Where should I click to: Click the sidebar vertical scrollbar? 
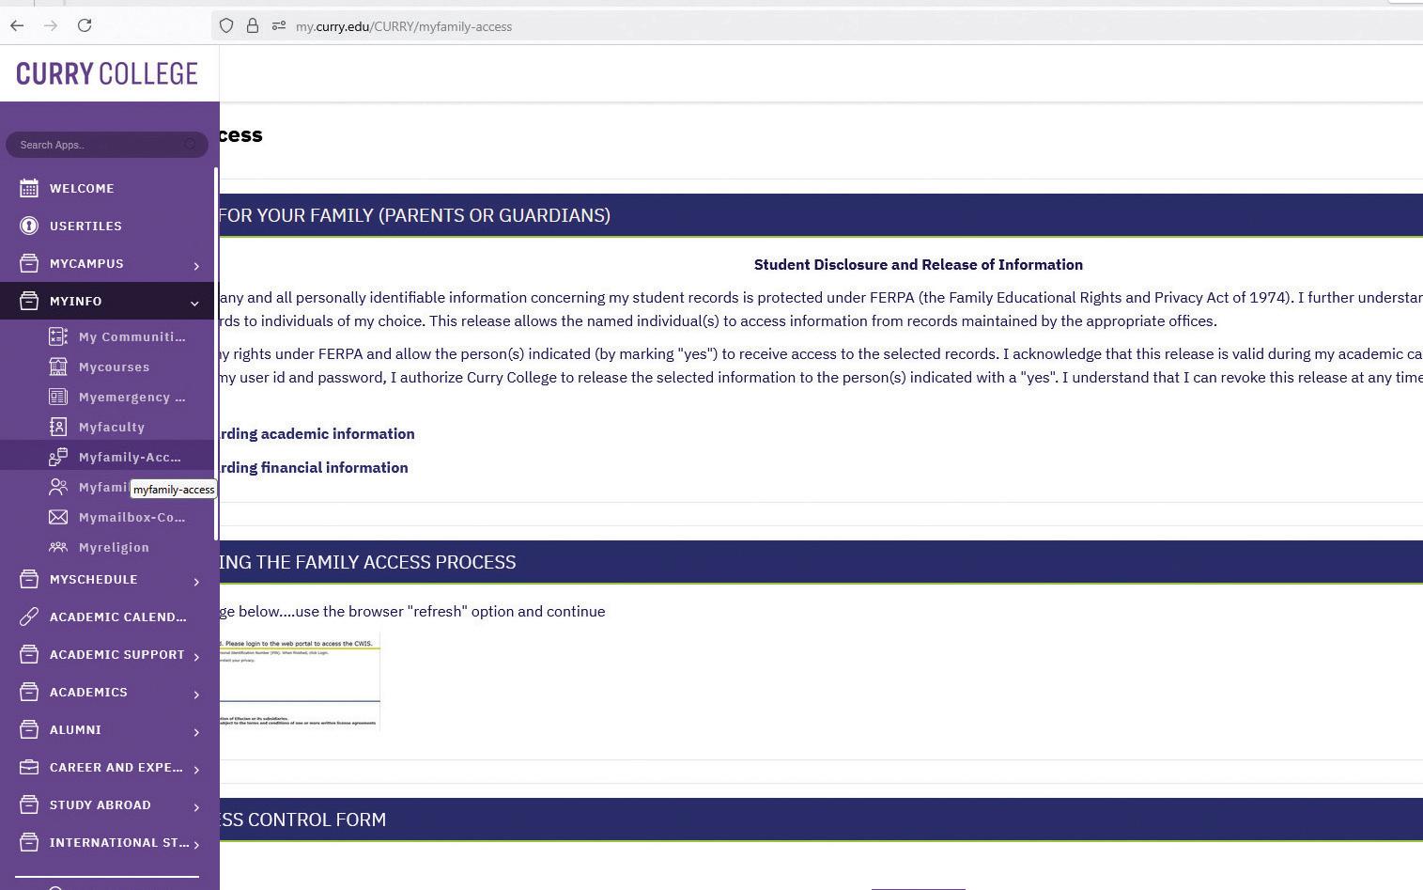pos(216,353)
